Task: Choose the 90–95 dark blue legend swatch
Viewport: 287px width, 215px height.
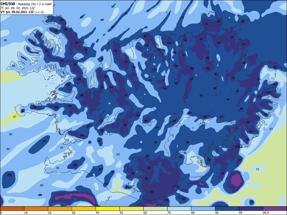Action: coord(227,209)
